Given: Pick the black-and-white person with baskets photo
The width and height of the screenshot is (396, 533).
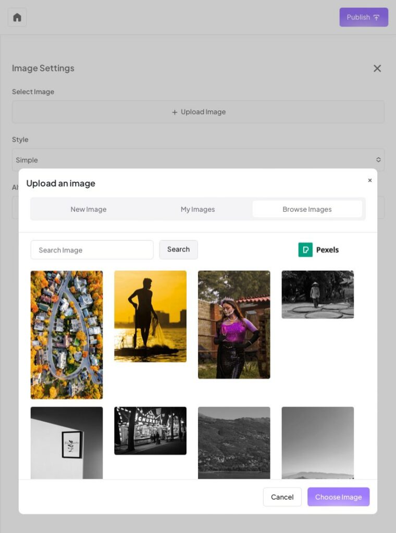Looking at the screenshot, I should point(317,294).
